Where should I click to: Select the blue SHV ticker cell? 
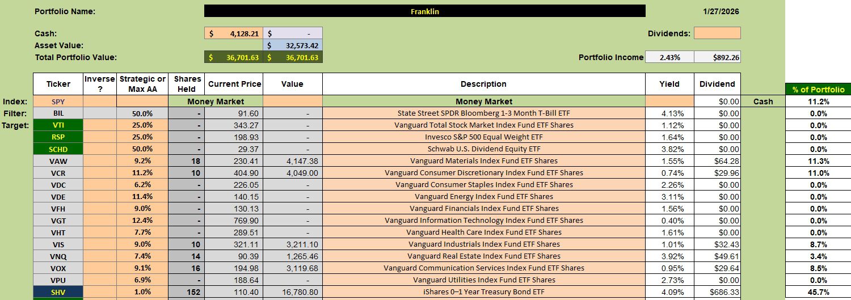pyautogui.click(x=58, y=292)
